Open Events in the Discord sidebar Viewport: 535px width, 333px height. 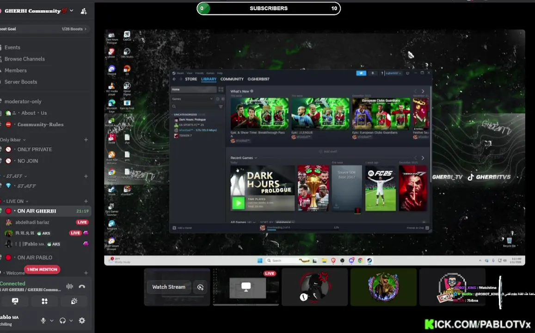[12, 48]
